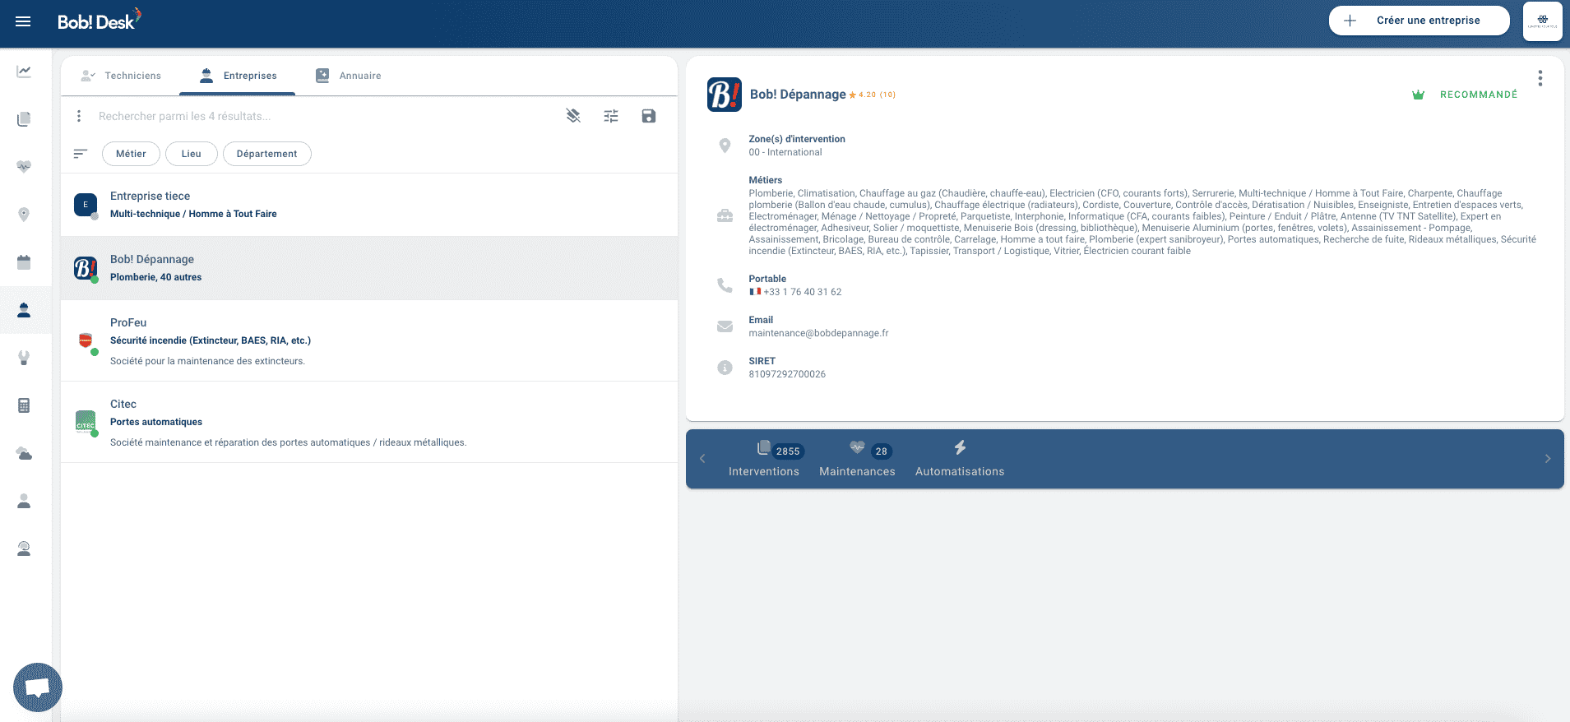Open the maintenance heartbeat sidebar icon

tap(24, 167)
